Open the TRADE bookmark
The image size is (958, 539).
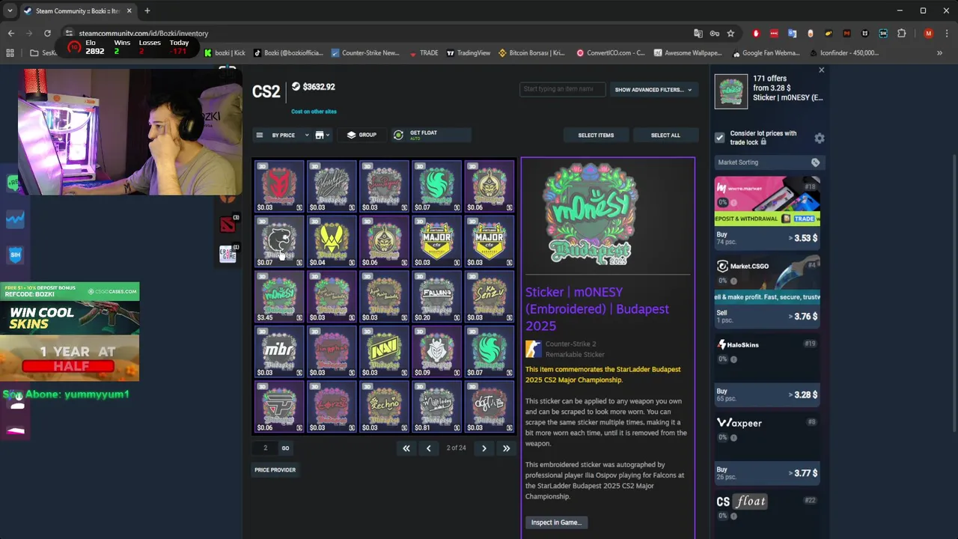coord(424,53)
